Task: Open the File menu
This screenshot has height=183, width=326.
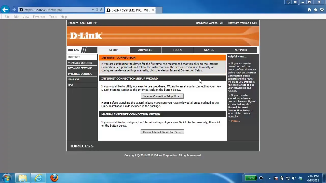Action: pyautogui.click(x=7, y=17)
